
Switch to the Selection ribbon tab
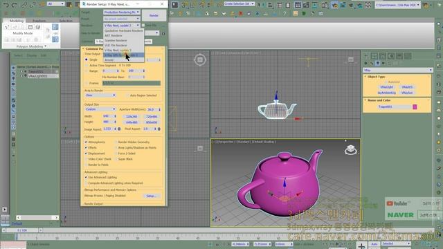pos(66,21)
